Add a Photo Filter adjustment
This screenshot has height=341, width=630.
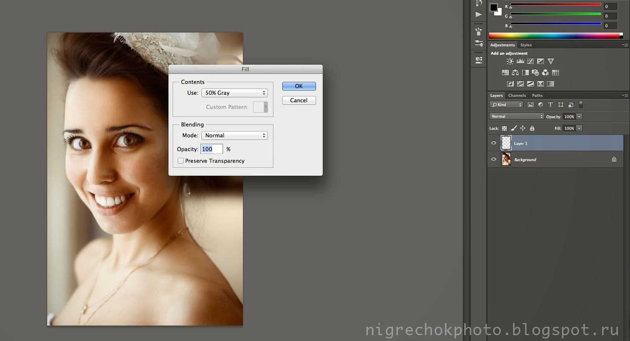coord(535,73)
